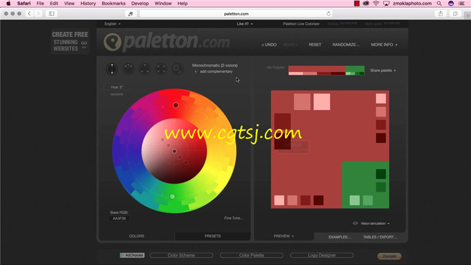The image size is (471, 265).
Task: Open the Like it? dropdown
Action: click(x=245, y=24)
